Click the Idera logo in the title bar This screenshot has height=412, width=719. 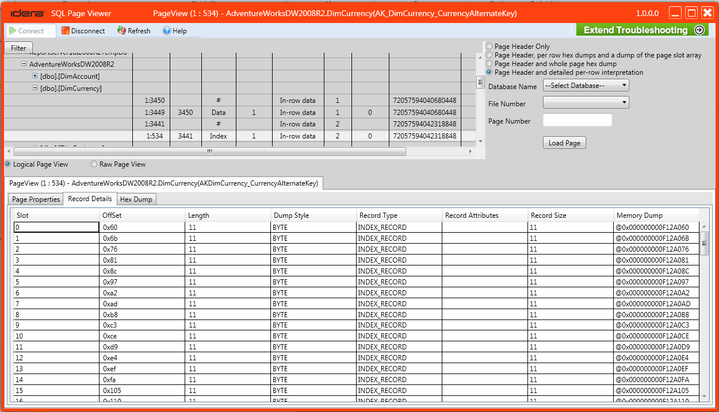(27, 12)
